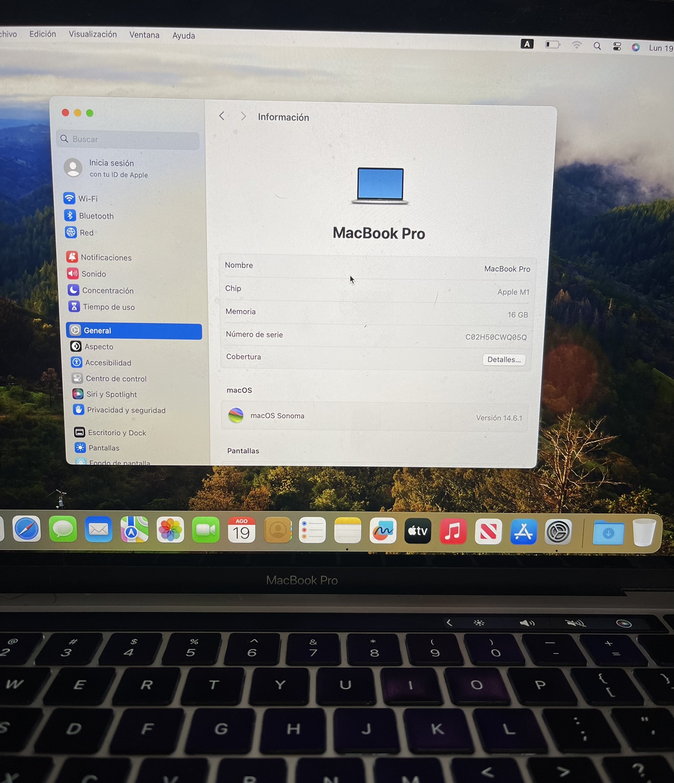Open the Ventana menu
The width and height of the screenshot is (674, 783).
[144, 35]
